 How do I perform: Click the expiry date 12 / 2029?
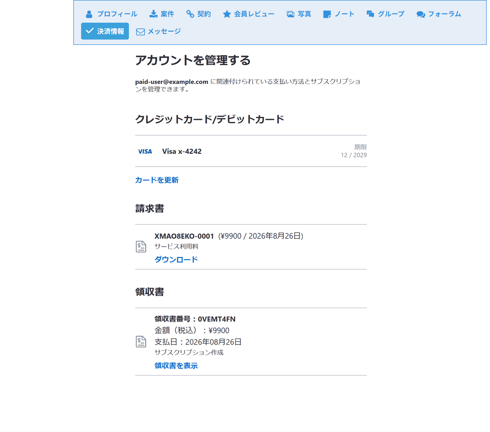[x=354, y=155]
